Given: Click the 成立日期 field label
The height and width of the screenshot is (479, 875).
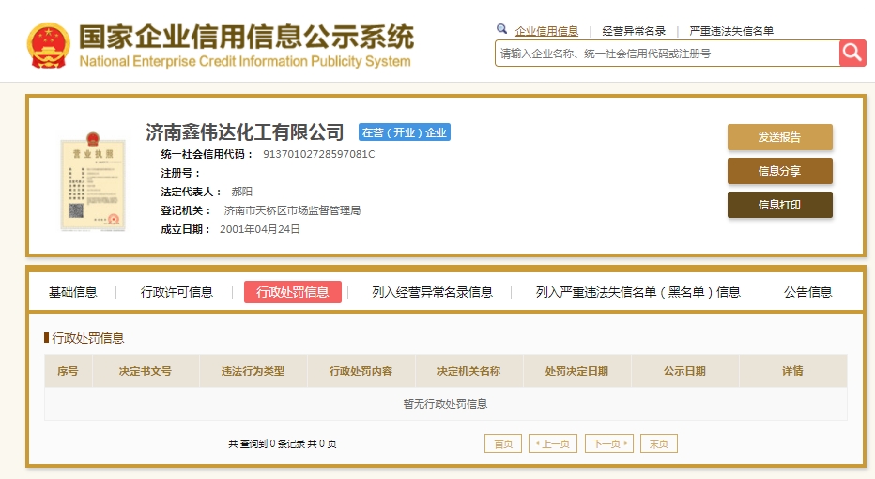Looking at the screenshot, I should tap(186, 229).
